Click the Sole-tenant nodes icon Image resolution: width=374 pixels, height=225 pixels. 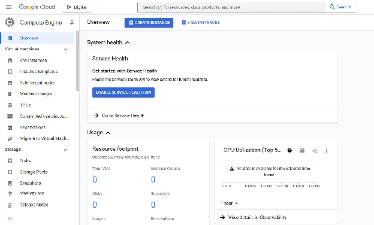tap(10, 83)
